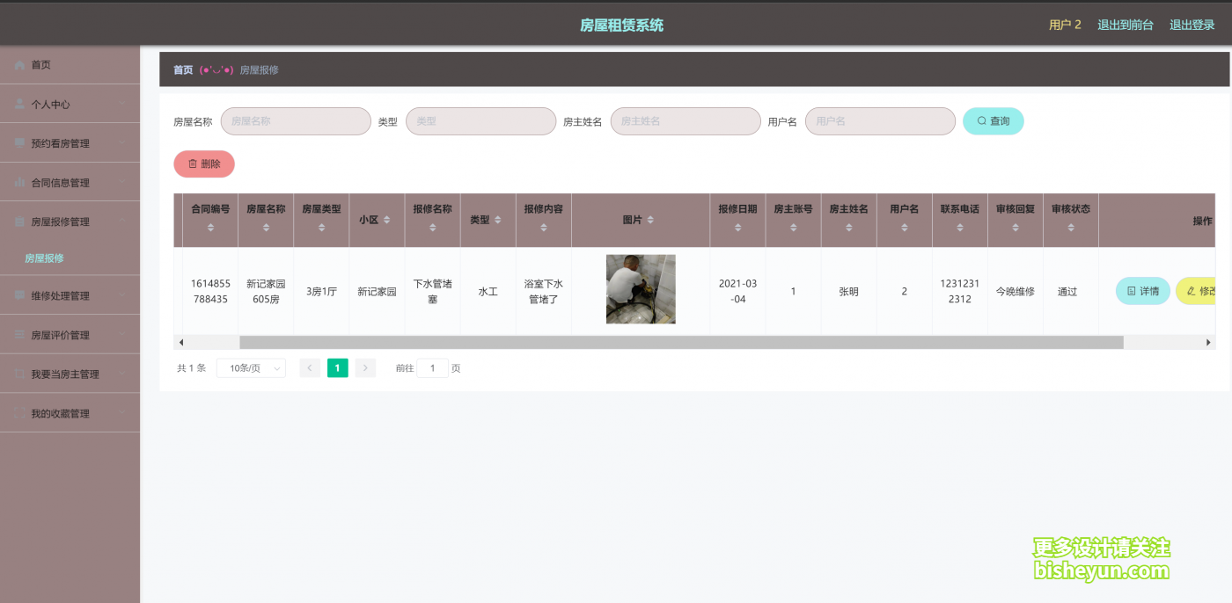Click 退出到前台 in the header
Viewport: 1232px width, 603px height.
point(1125,25)
